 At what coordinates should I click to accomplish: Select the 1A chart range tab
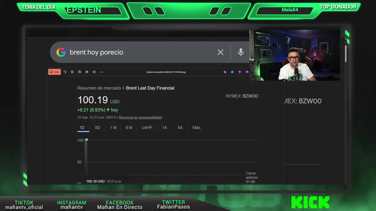coord(164,127)
